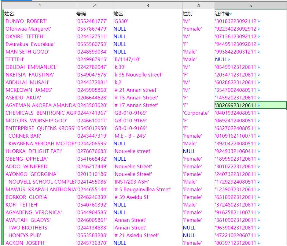Screen dimensions: 287x246
Task: Select column header 2
Action: [94, 6]
